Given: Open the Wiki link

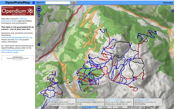Looking at the screenshot, I should (17, 40).
